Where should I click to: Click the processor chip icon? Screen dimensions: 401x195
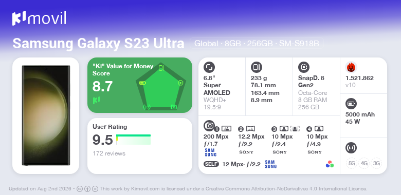click(x=304, y=67)
